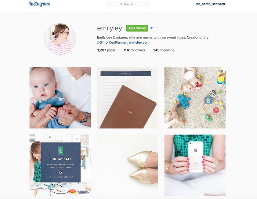Open the Sunday Sale announcement post
The width and height of the screenshot is (257, 199).
(x=60, y=165)
